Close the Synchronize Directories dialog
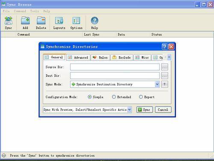 coord(171,47)
